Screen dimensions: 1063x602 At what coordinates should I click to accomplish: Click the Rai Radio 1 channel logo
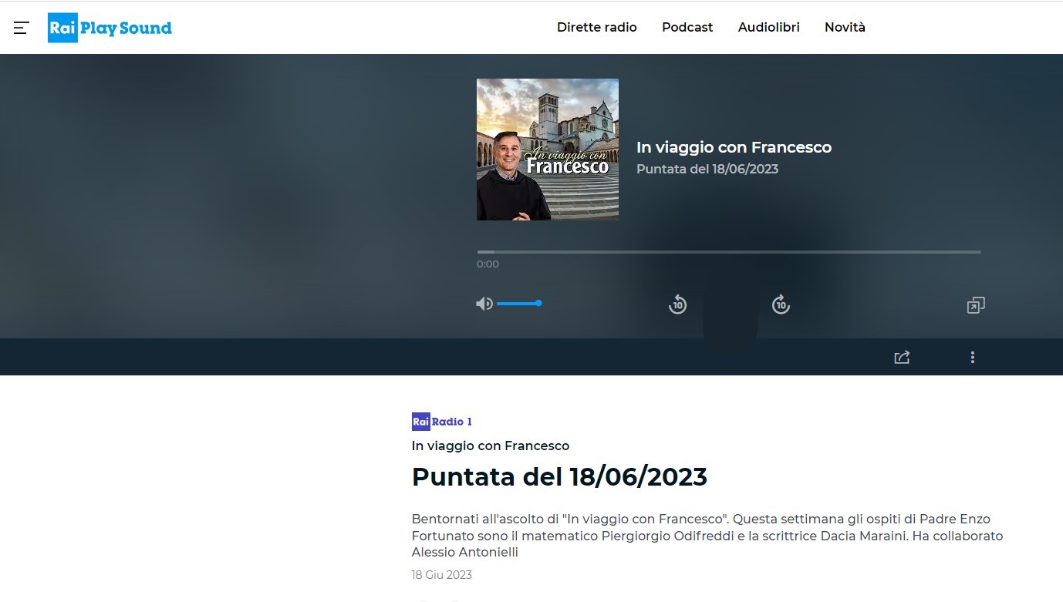tap(442, 422)
